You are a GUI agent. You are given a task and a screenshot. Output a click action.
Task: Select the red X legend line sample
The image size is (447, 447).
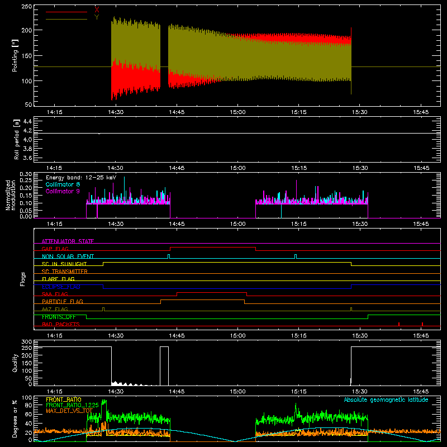point(66,12)
